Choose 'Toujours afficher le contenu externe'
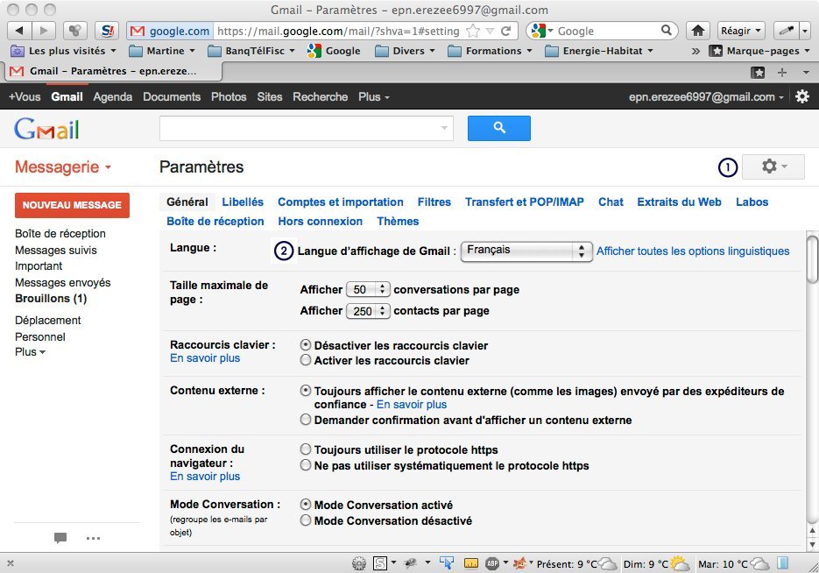Screen dimensions: 819x573 [x=306, y=391]
